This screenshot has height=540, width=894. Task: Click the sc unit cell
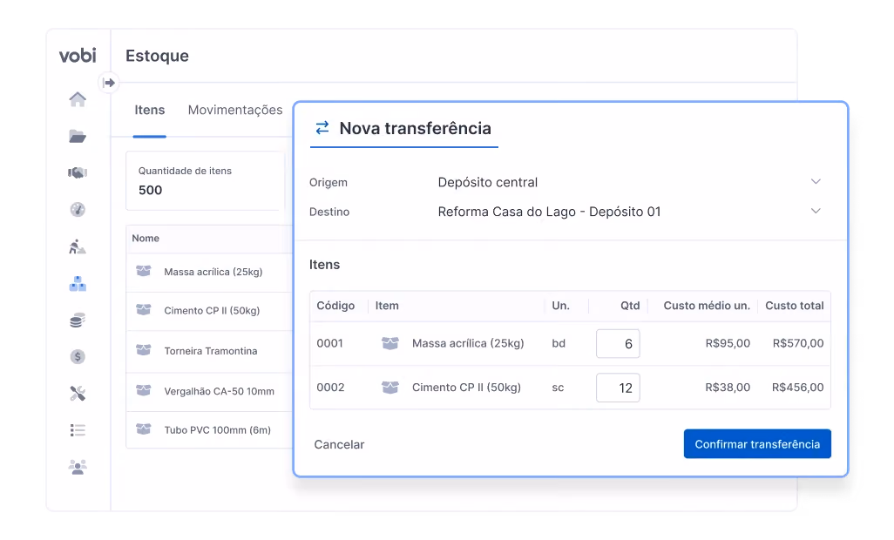(558, 388)
